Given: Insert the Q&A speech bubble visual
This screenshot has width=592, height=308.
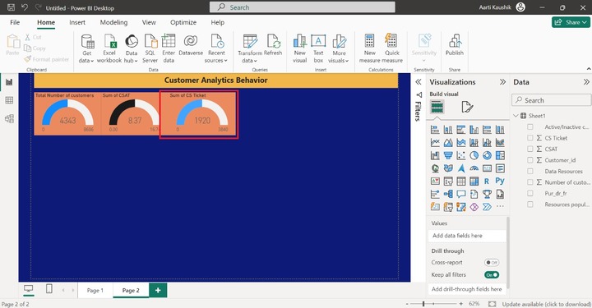Looking at the screenshot, I should [x=461, y=194].
